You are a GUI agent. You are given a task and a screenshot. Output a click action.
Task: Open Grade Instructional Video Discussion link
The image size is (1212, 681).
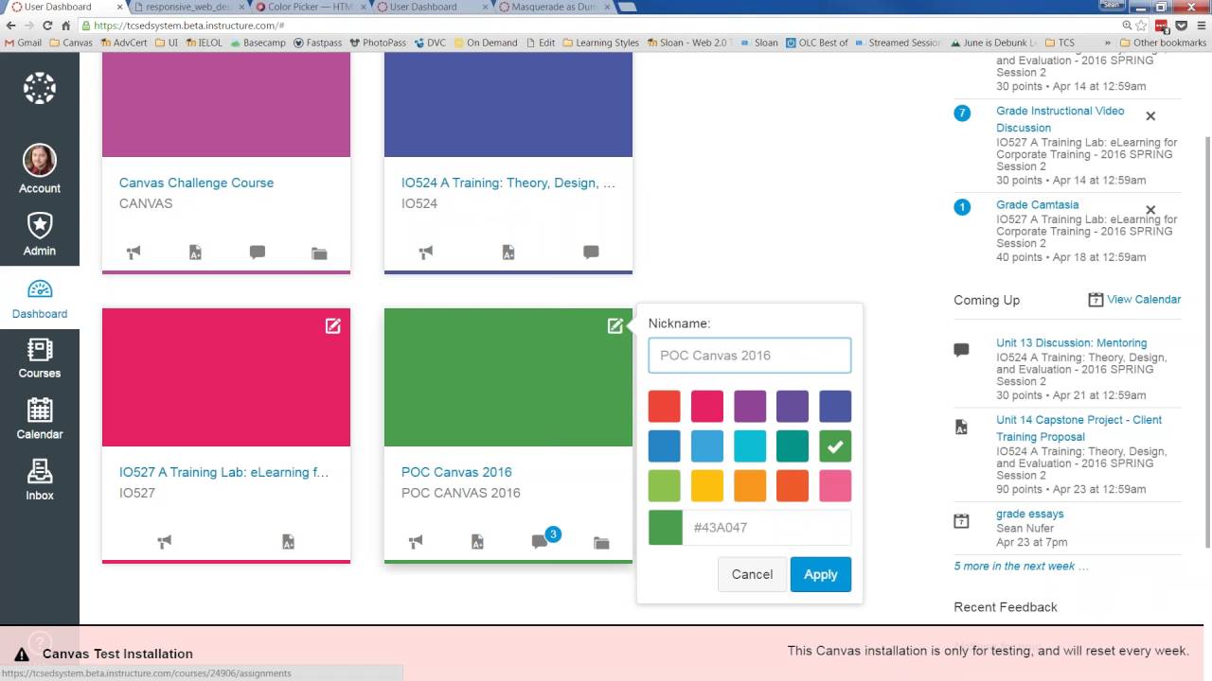pos(1060,119)
